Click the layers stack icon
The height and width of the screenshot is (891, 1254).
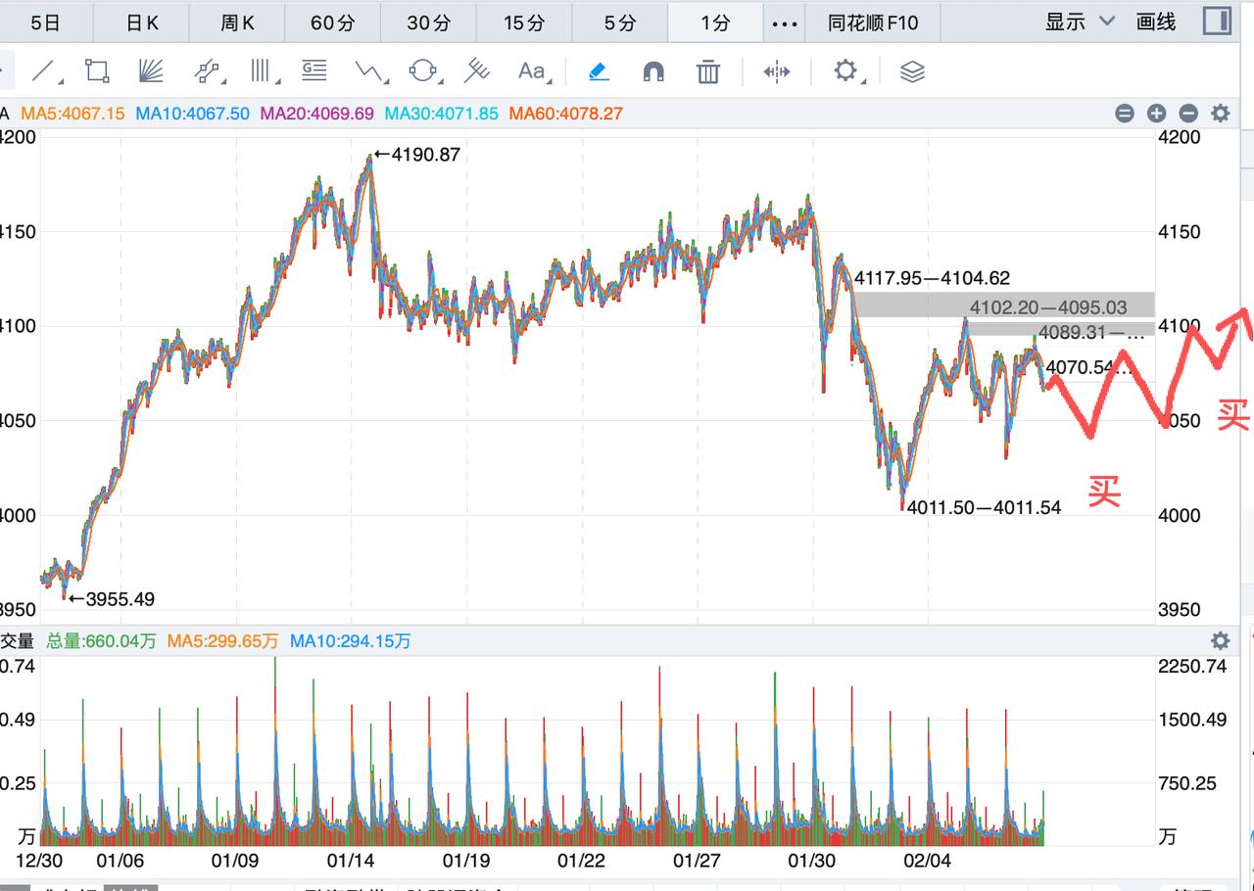click(x=912, y=70)
